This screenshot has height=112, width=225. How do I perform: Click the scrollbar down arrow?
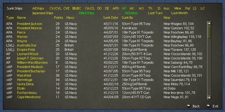pos(209,98)
